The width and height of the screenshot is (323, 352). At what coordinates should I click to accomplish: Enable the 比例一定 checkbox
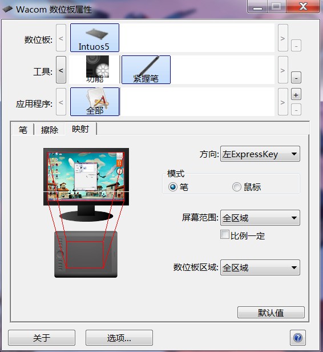pyautogui.click(x=225, y=234)
